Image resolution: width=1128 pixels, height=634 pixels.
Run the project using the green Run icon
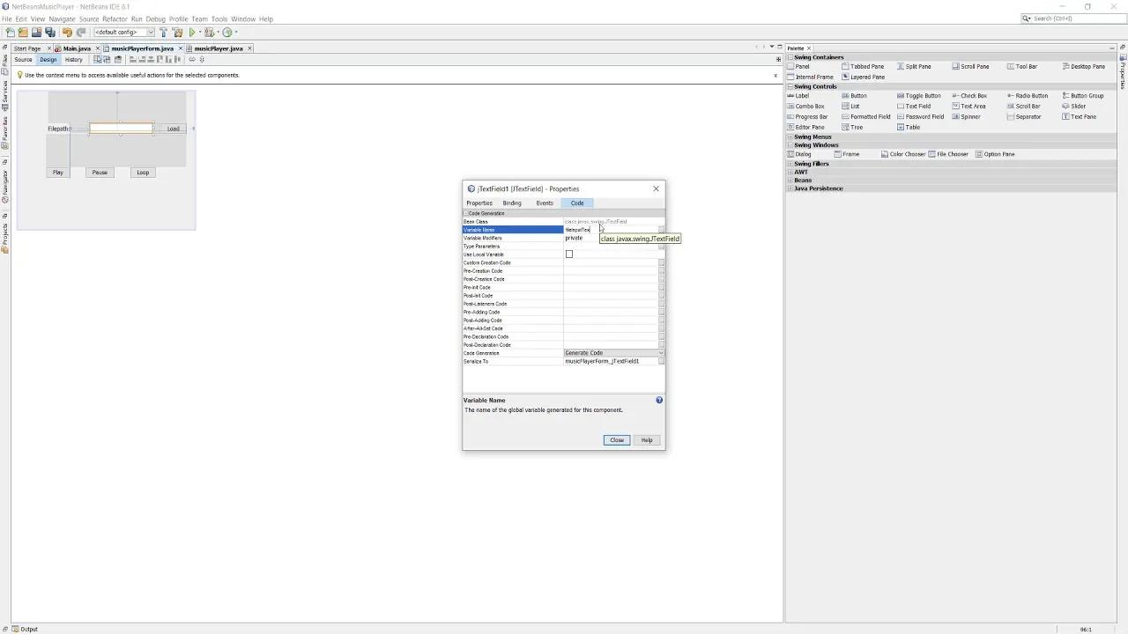click(192, 32)
